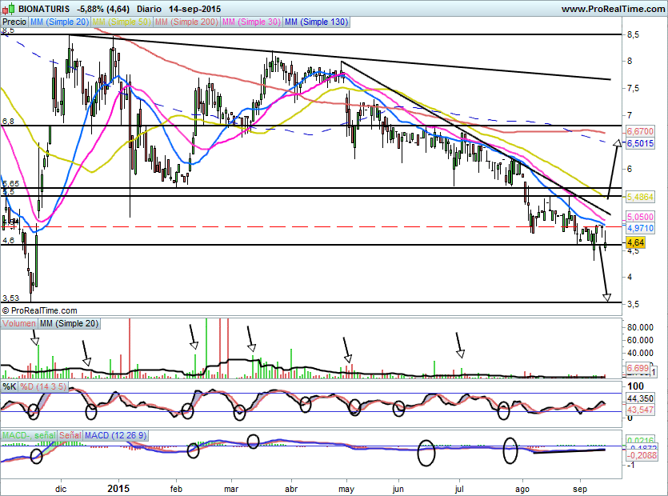Select the 6,6700 moving average price tag
Image resolution: width=668 pixels, height=496 pixels.
(640, 131)
